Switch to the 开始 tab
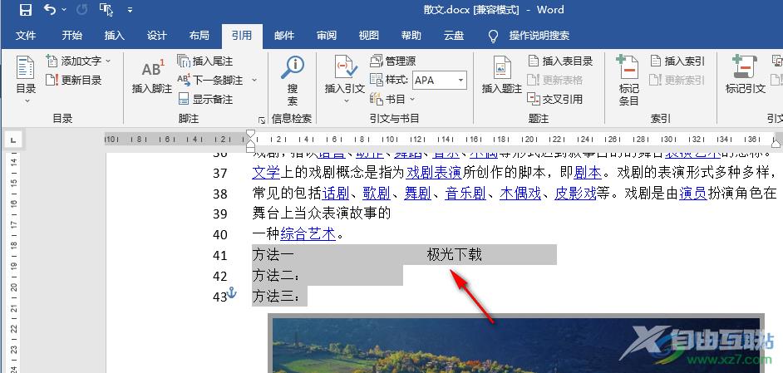This screenshot has height=373, width=783. [x=72, y=36]
